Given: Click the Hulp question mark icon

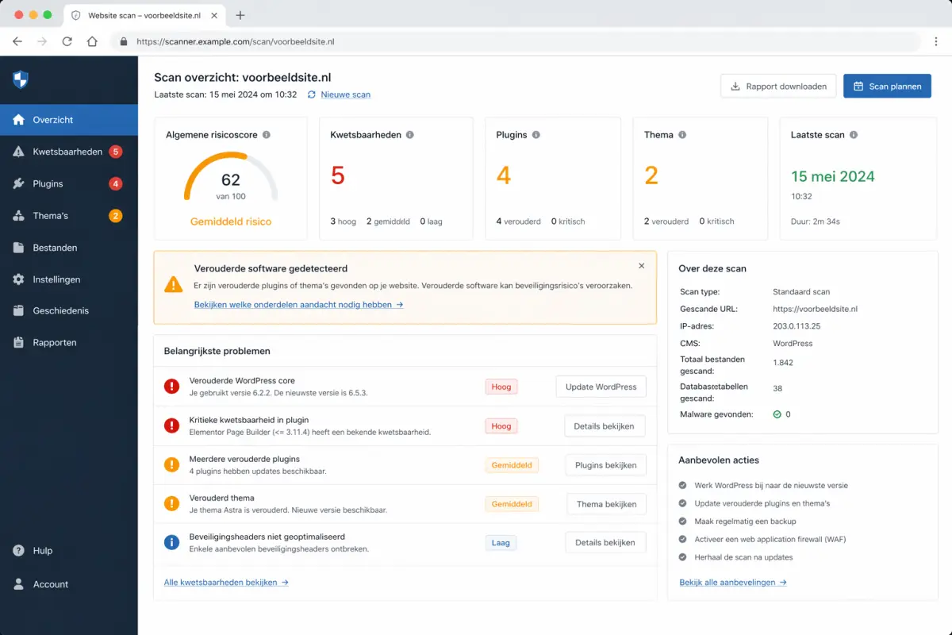Looking at the screenshot, I should pos(19,551).
